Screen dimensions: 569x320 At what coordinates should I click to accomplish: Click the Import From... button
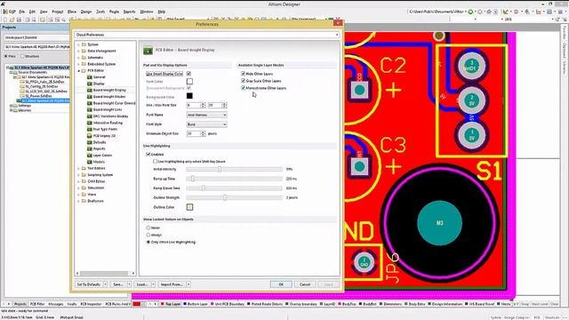[172, 284]
